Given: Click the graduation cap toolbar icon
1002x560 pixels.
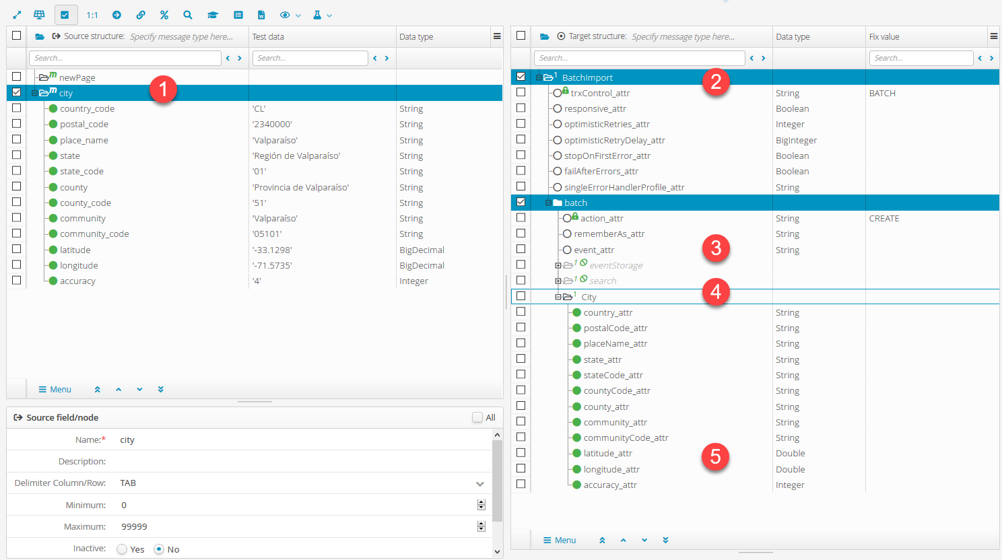Looking at the screenshot, I should coord(213,15).
